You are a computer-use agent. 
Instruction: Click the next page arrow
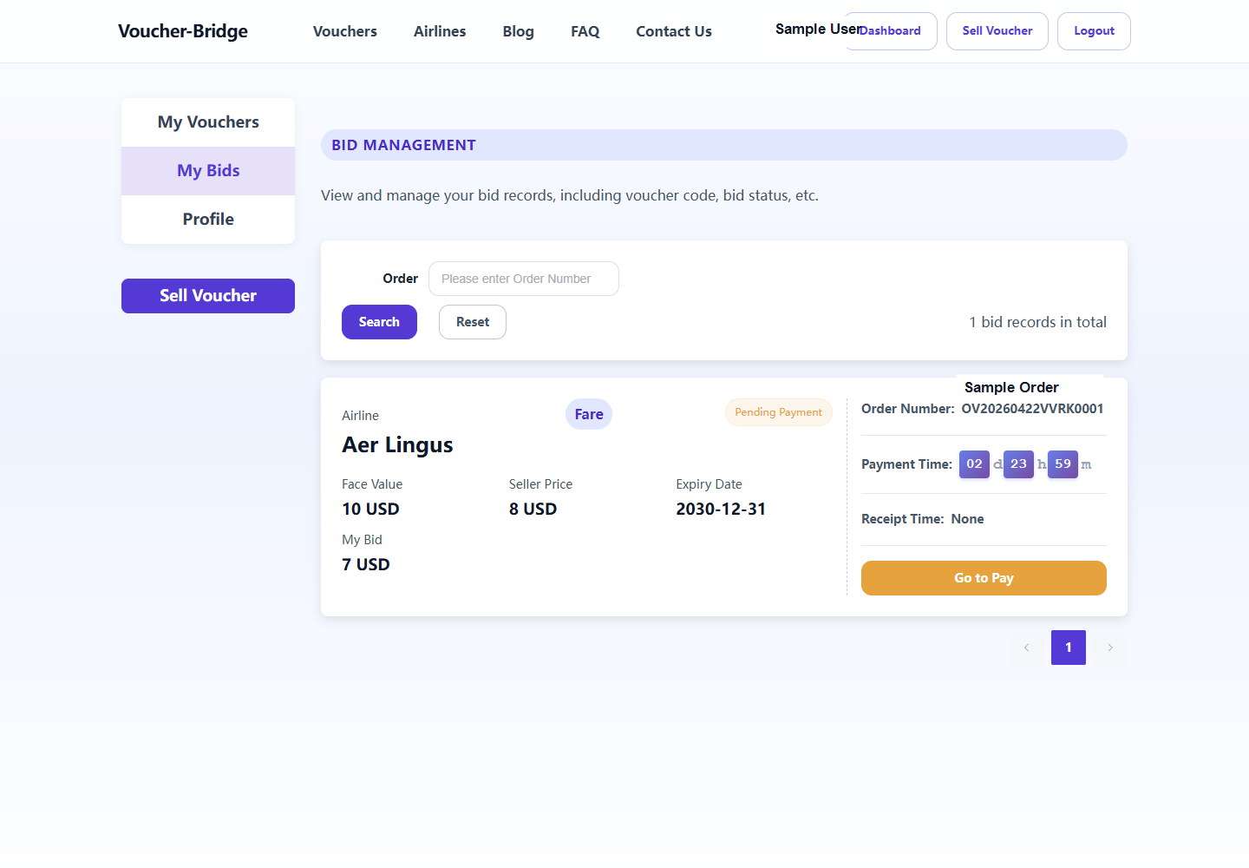[1110, 648]
